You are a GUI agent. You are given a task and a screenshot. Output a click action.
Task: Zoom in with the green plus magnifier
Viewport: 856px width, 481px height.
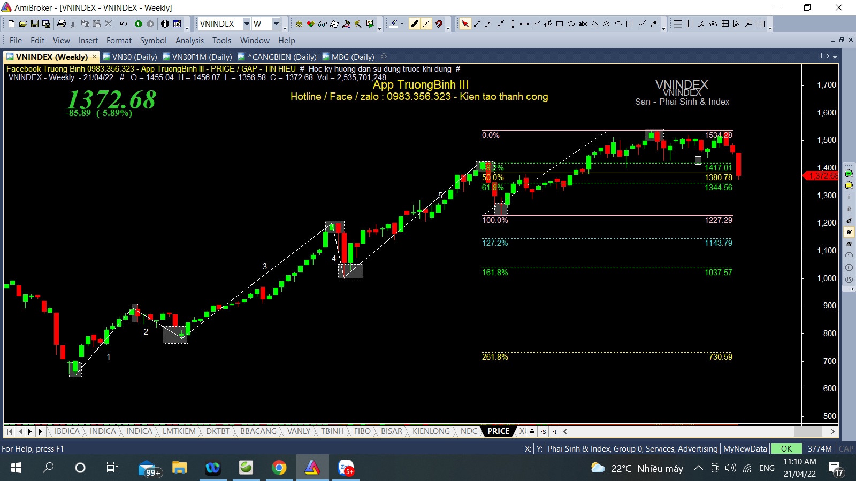click(849, 174)
